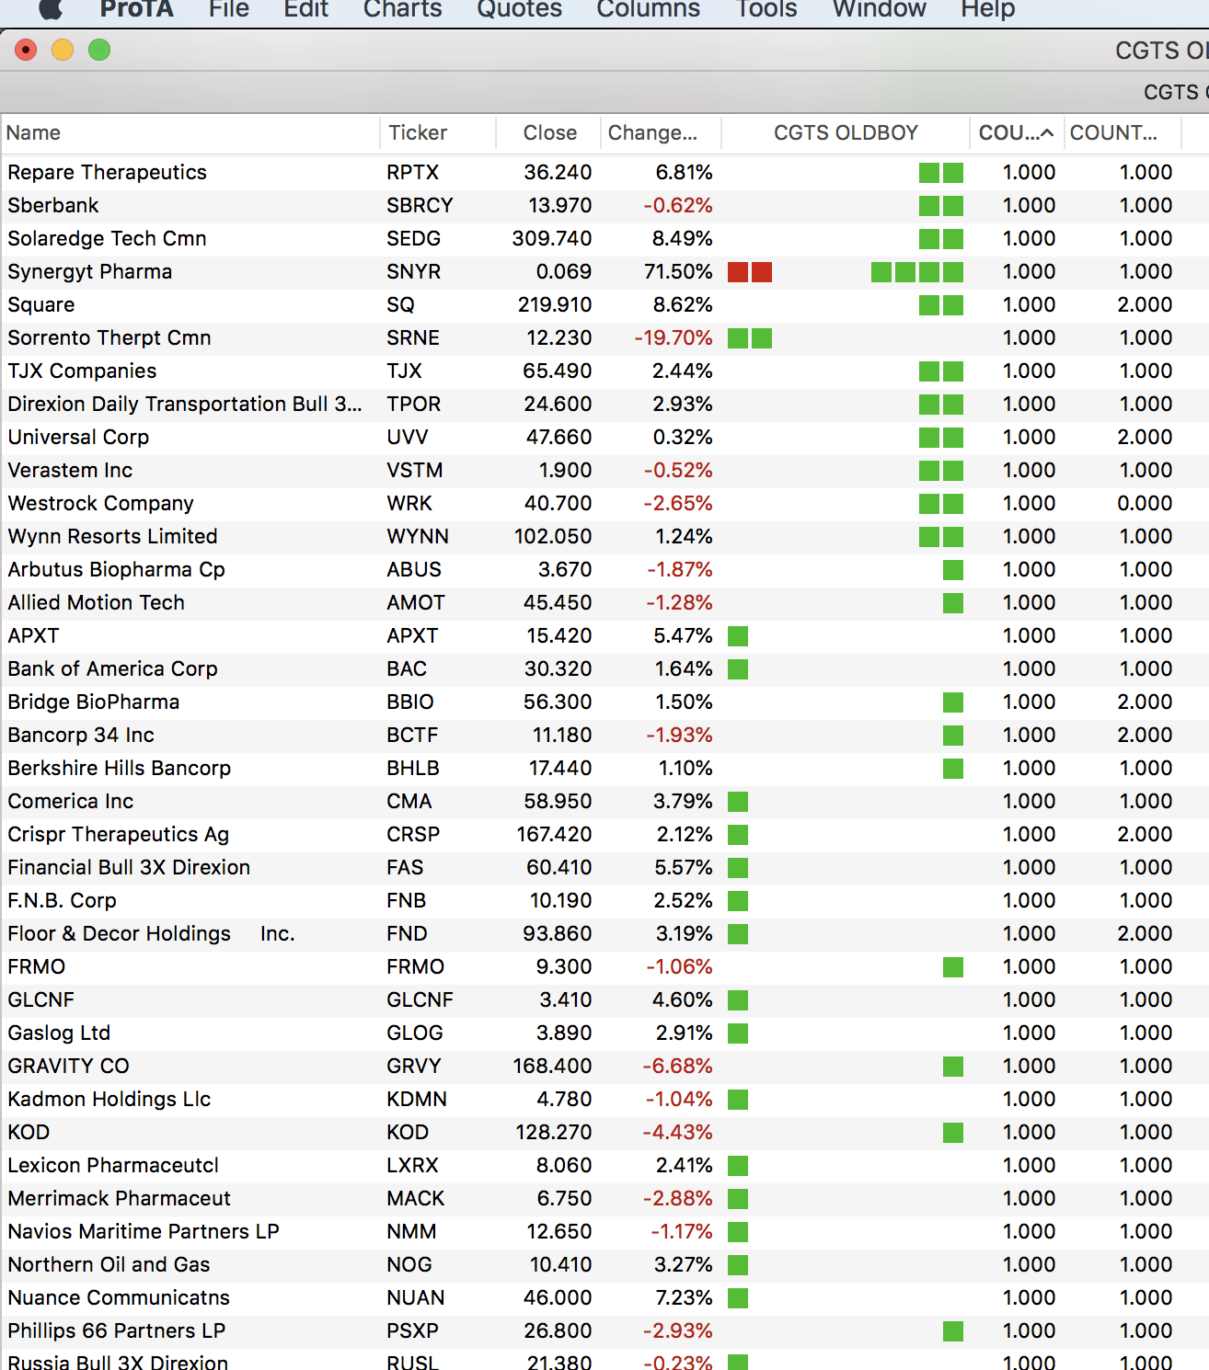Click the SRNE ticker cell
Screen dimensions: 1209x1370
point(413,338)
